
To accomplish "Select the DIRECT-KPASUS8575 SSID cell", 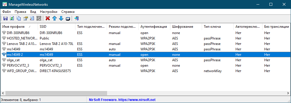I will point(55,71).
